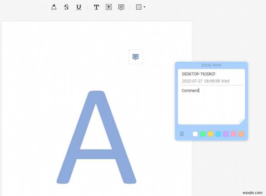Image resolution: width=266 pixels, height=196 pixels.
Task: Set the sticky note color to purple
Action: [x=226, y=134]
